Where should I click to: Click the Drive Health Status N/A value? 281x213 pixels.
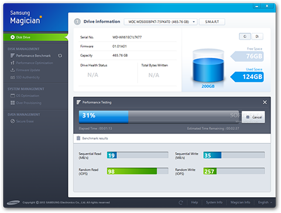(x=93, y=75)
